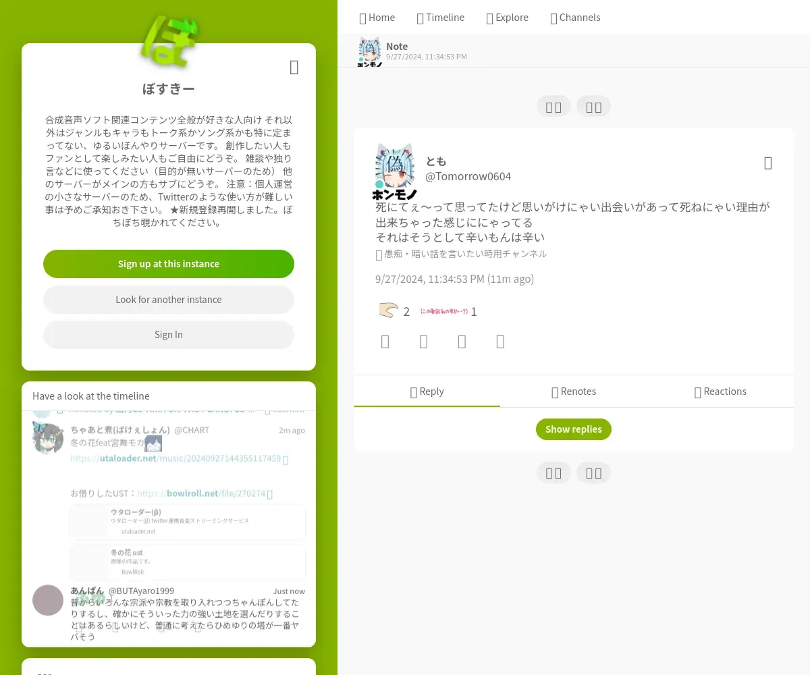This screenshot has width=810, height=675.
Task: Switch to the Reply tab
Action: pos(427,391)
